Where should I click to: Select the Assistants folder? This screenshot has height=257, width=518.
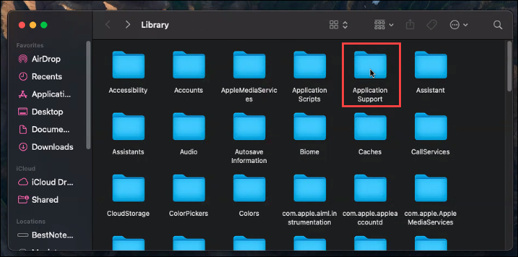click(128, 127)
